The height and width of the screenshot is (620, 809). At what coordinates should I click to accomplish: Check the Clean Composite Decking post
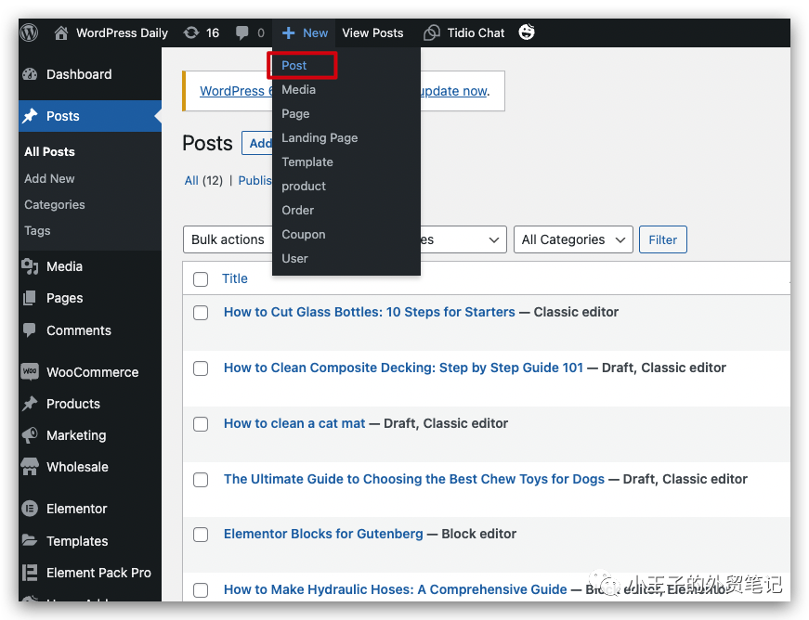coord(201,368)
